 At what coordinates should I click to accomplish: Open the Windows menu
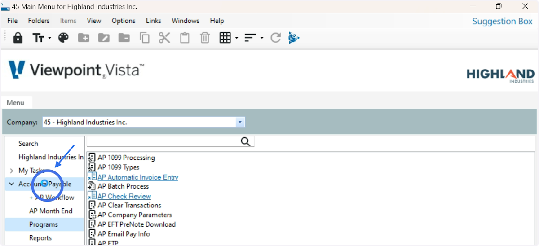click(186, 21)
